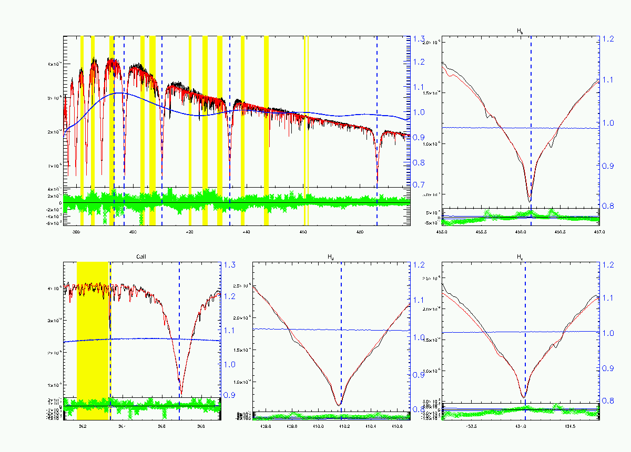Click the 410.4 tick label under Hd panel

pos(372,427)
